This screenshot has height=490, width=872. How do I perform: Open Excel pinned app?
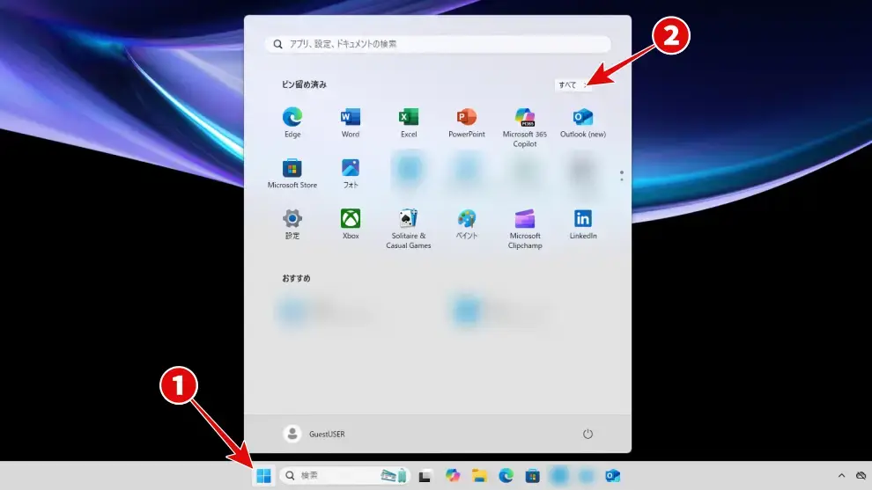pos(408,123)
